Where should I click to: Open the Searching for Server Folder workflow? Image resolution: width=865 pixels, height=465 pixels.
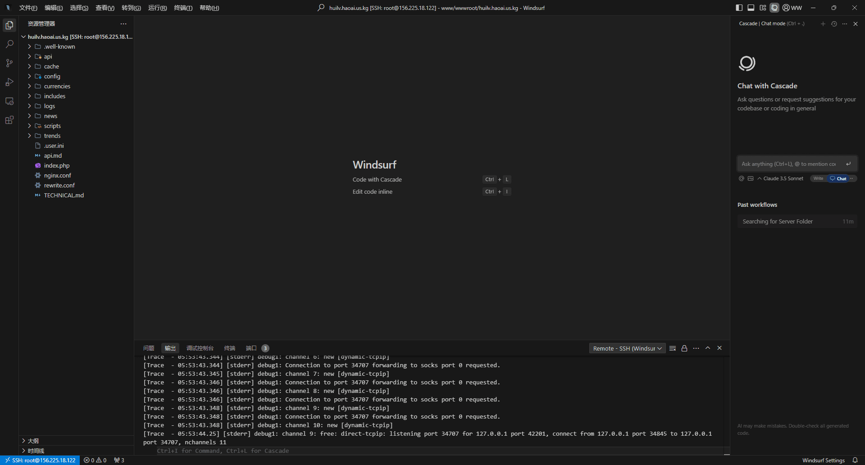click(797, 221)
